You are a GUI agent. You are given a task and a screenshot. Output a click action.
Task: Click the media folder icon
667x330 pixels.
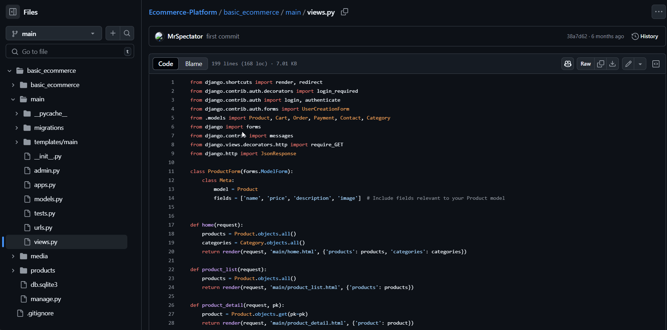pos(24,256)
